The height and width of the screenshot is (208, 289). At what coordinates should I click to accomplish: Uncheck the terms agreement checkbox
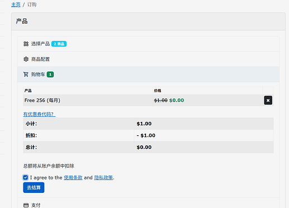click(26, 177)
